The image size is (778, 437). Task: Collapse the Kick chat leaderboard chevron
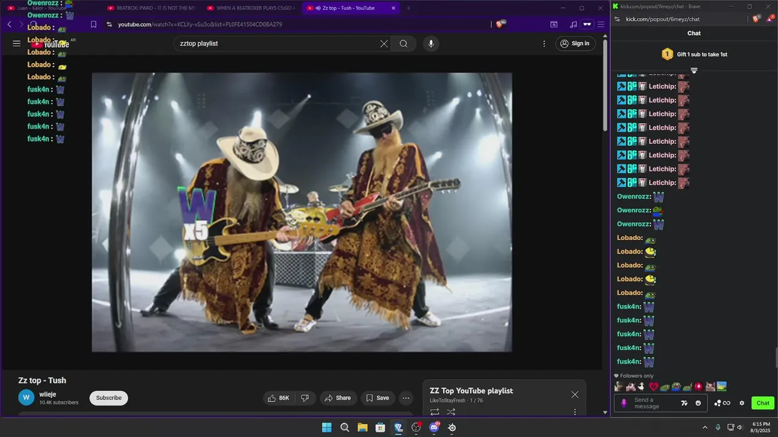click(x=694, y=70)
